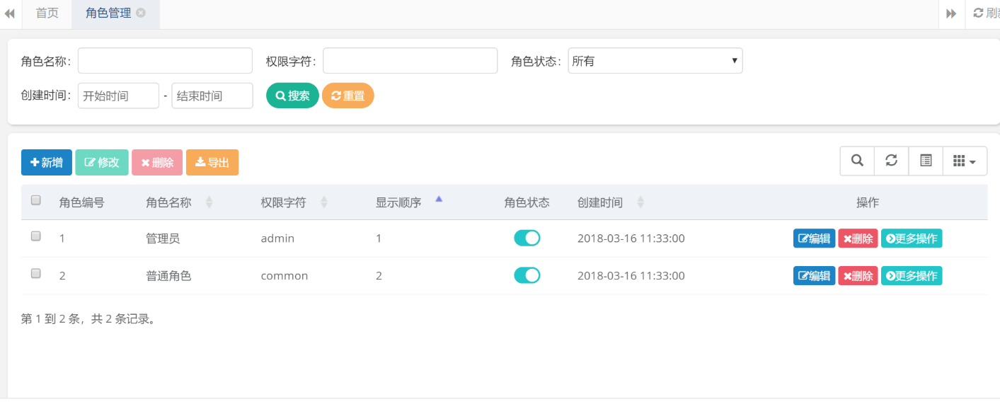
Task: Click the search magnifier icon above the table
Action: (856, 161)
